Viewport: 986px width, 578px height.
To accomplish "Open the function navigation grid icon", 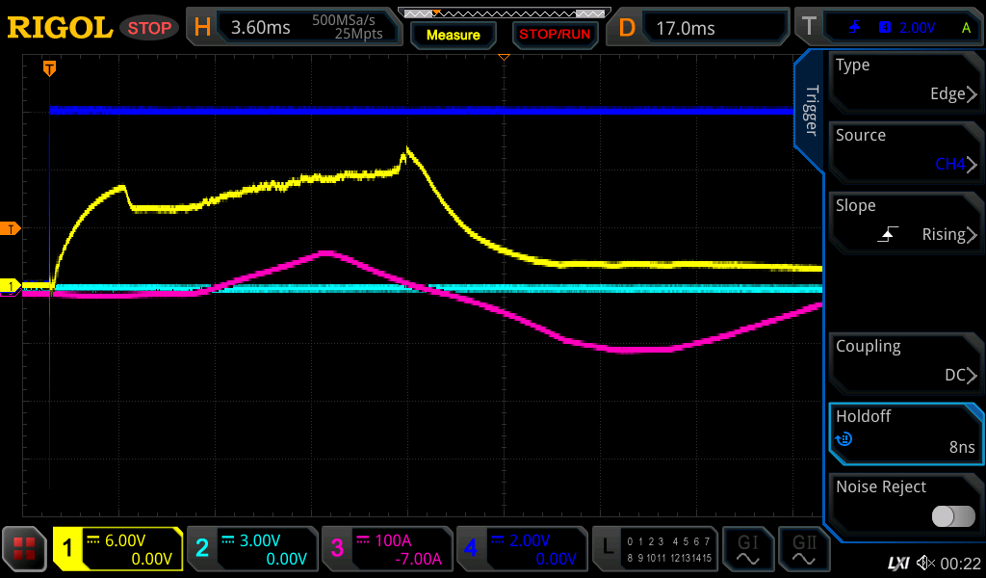I will click(x=25, y=549).
